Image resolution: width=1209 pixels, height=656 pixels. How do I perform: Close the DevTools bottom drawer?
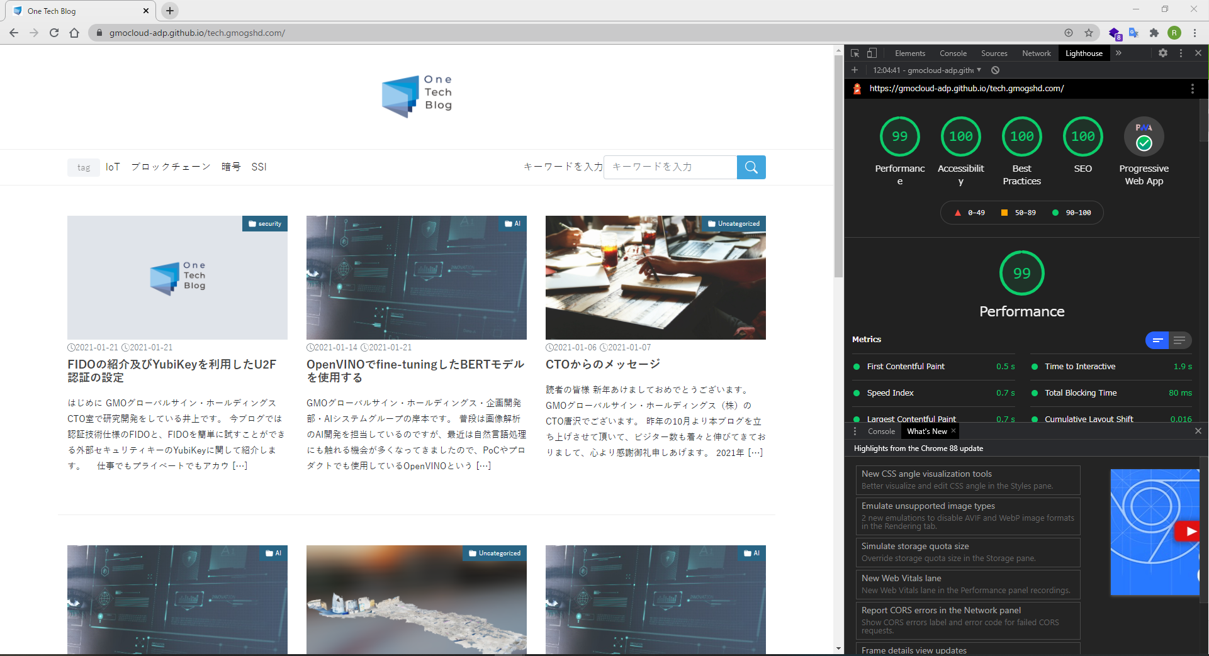pyautogui.click(x=1198, y=431)
